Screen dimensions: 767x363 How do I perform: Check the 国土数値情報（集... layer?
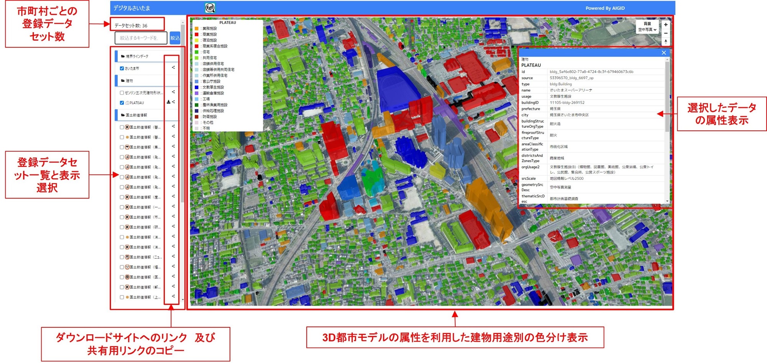coord(122,147)
